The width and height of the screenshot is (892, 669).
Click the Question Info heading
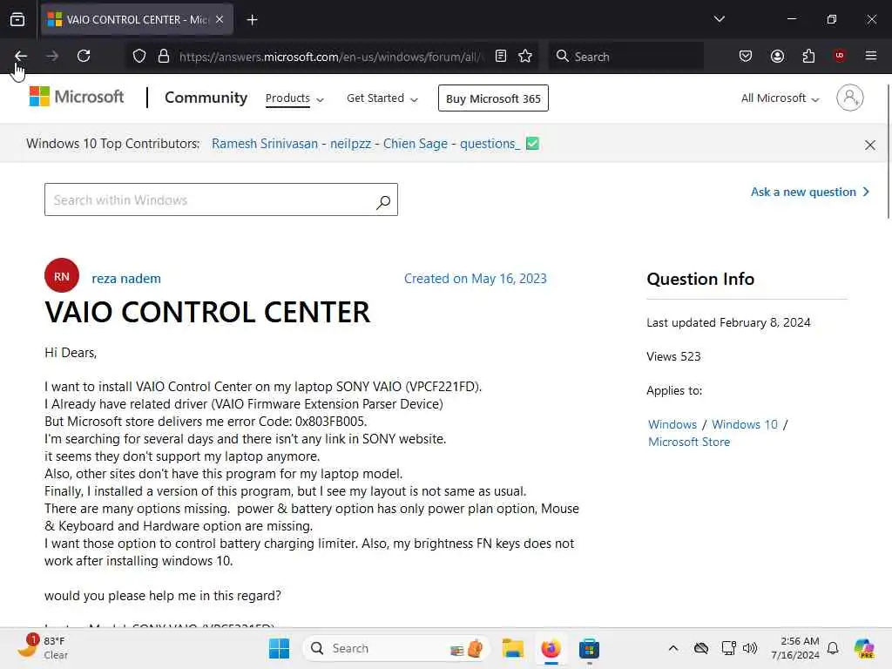pyautogui.click(x=700, y=279)
